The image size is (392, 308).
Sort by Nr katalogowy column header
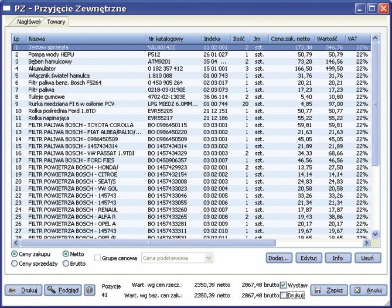click(174, 39)
